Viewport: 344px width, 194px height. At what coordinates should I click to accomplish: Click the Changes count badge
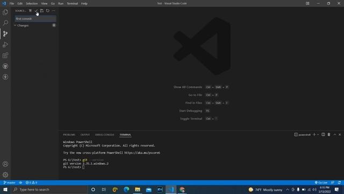[x=54, y=25]
